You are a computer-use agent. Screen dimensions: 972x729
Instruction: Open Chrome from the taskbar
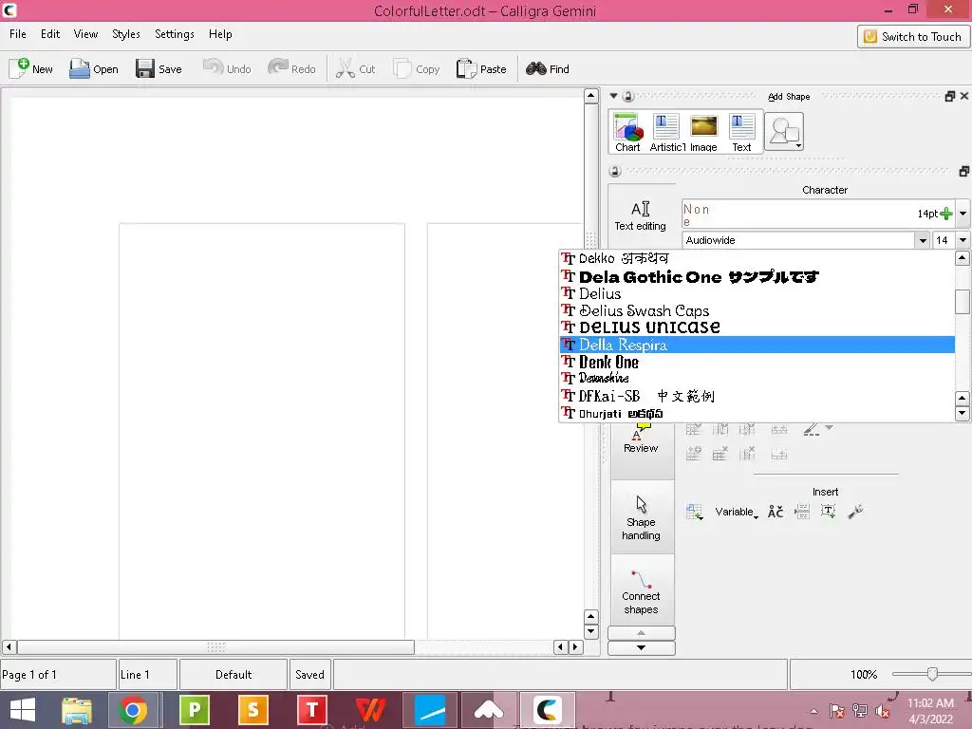(133, 710)
